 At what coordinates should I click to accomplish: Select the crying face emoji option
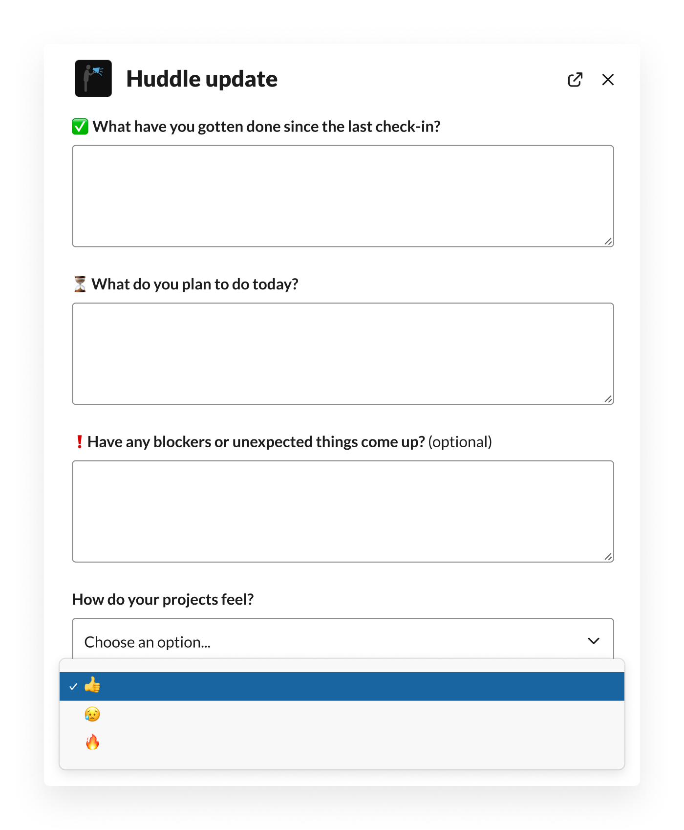[x=342, y=714]
